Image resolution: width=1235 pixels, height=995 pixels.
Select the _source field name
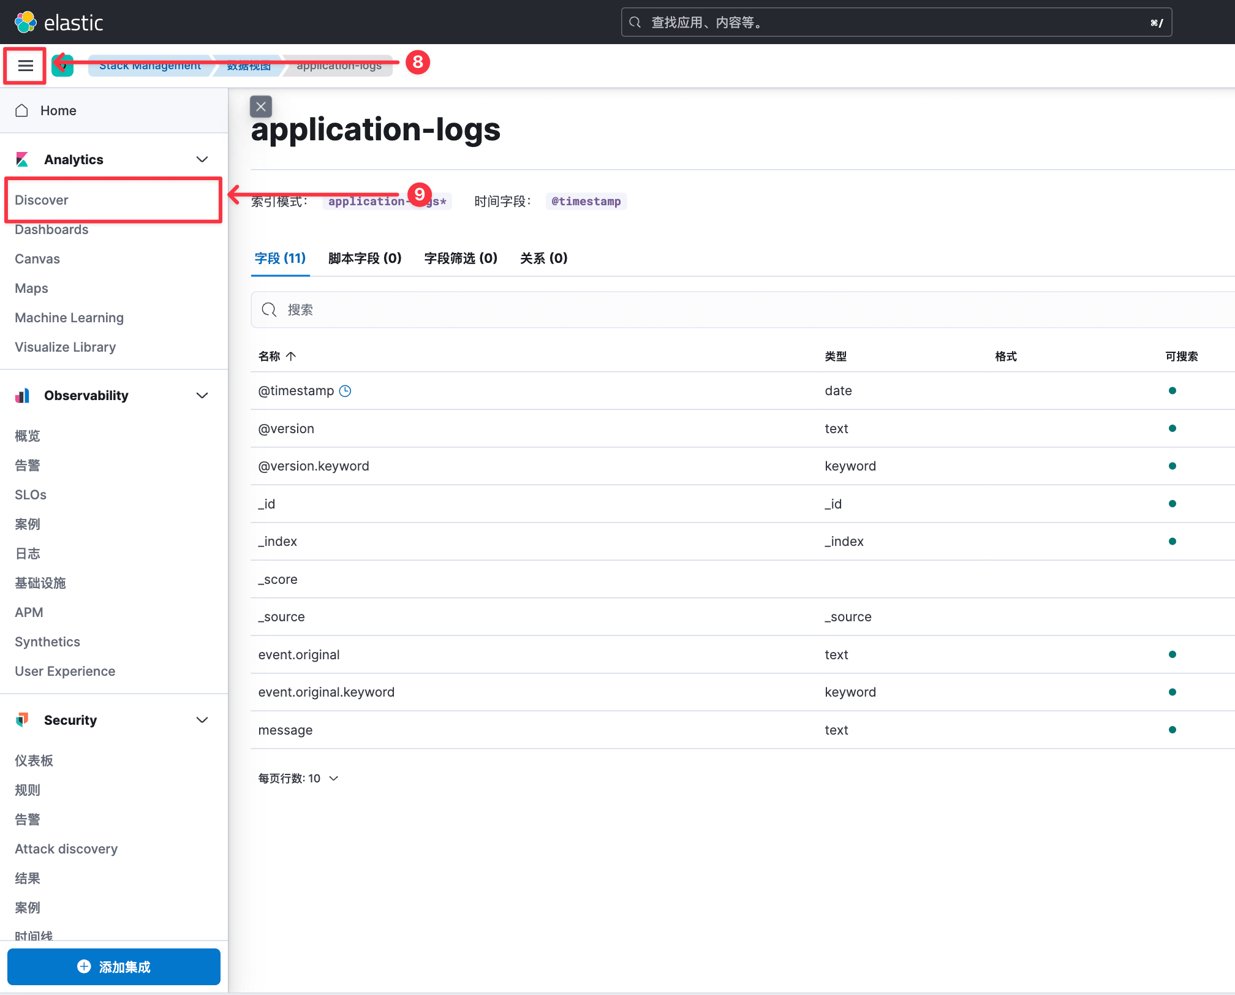(x=281, y=617)
